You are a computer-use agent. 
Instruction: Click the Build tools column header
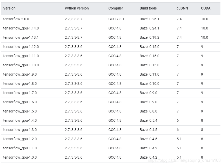[148, 8]
